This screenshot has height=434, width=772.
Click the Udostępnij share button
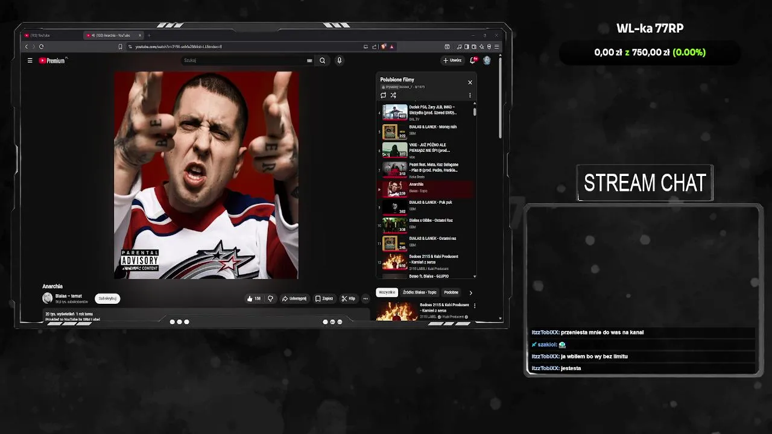coord(294,298)
